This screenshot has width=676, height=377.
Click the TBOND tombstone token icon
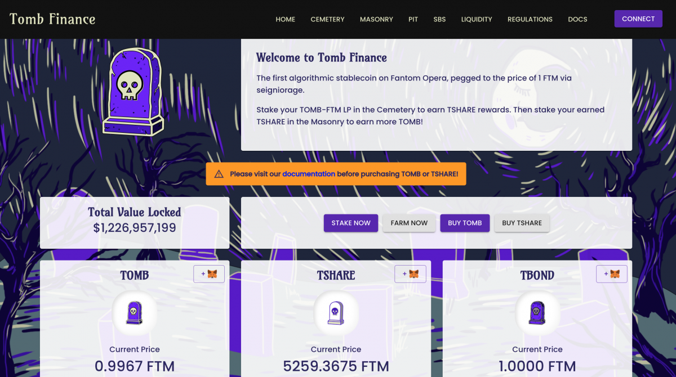pyautogui.click(x=537, y=313)
